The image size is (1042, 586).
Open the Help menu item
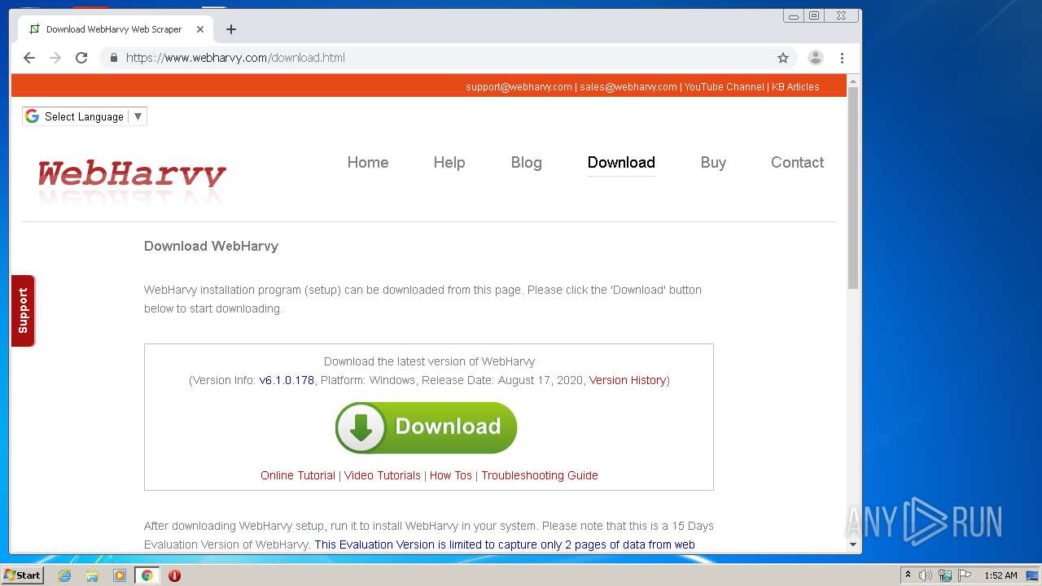449,162
